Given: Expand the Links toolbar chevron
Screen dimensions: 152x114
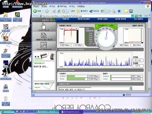Looking at the screenshot, I should click(x=149, y=15).
